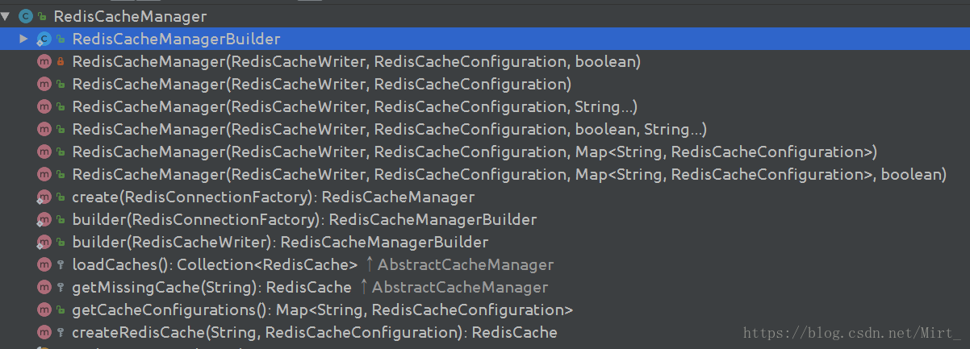
Task: Select the constructor ending with String... only
Action: (354, 106)
